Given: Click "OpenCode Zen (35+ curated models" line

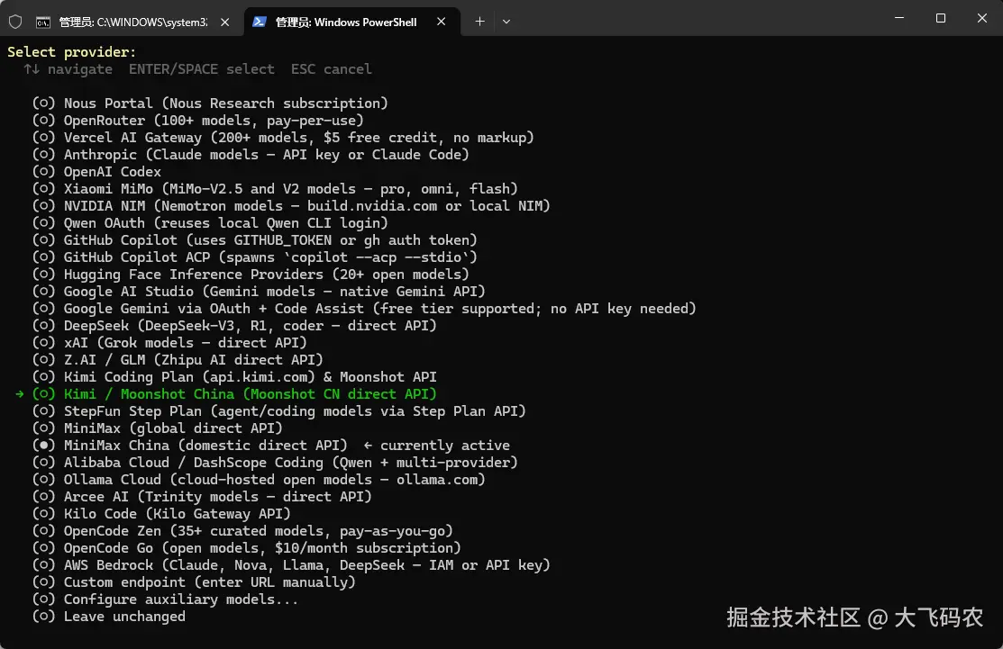Looking at the screenshot, I should pyautogui.click(x=242, y=531).
